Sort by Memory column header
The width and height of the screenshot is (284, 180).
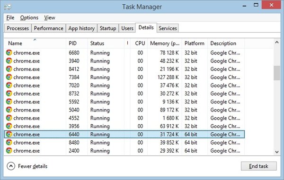[x=165, y=43]
